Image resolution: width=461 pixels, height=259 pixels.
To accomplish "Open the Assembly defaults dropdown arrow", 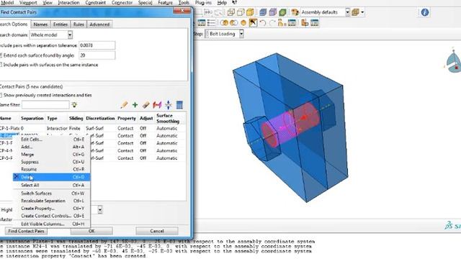I will click(x=347, y=12).
